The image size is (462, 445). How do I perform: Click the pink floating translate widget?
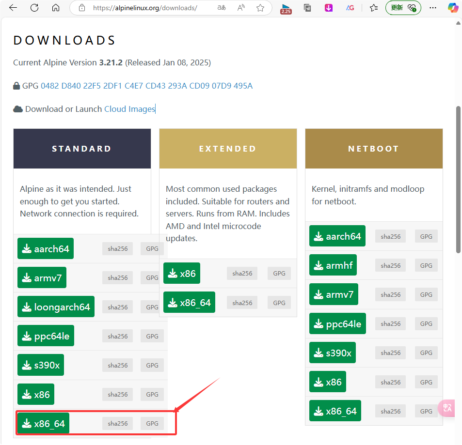[x=446, y=408]
